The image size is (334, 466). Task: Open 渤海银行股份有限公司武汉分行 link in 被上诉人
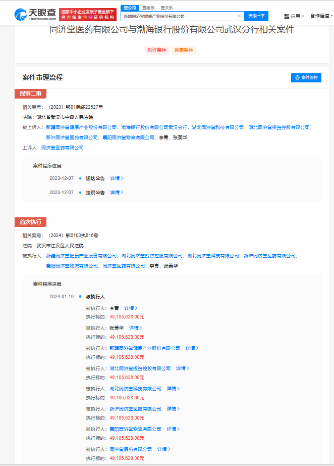point(154,127)
